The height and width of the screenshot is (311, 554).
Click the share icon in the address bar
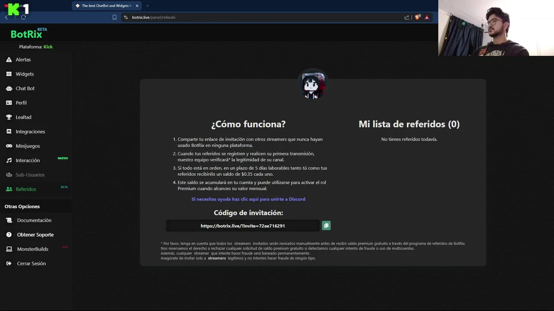click(407, 17)
